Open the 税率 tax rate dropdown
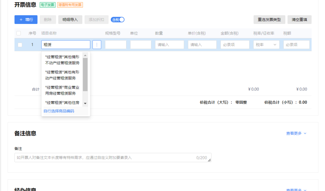 (x=266, y=45)
